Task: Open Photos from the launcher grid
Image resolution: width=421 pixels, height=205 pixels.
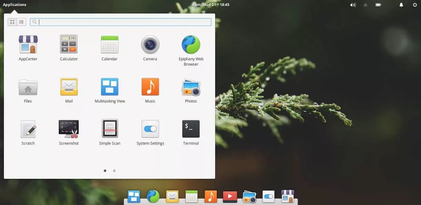Action: 191,90
